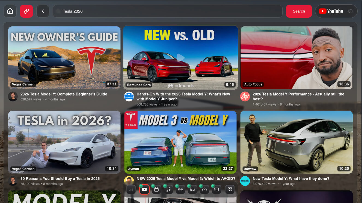Open the screen cast icon in dock

pyautogui.click(x=216, y=189)
